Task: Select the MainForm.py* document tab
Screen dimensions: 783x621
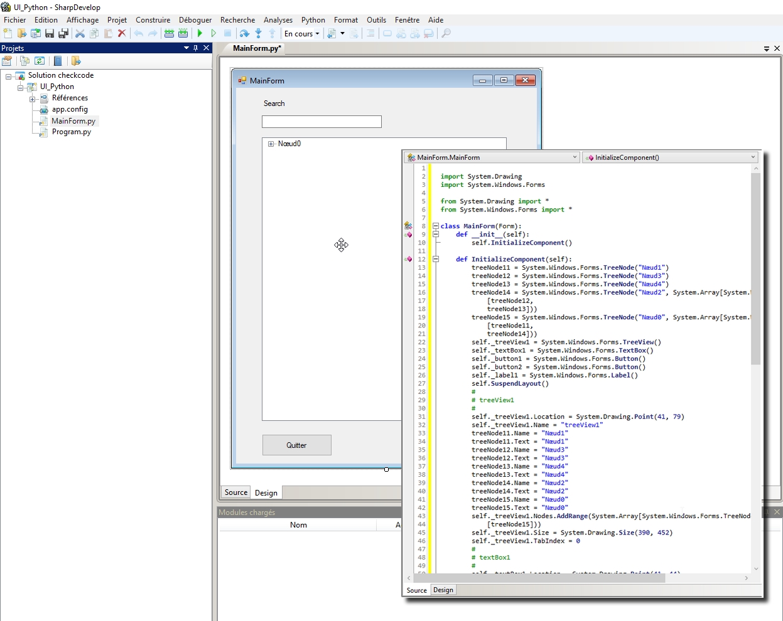Action: point(257,48)
